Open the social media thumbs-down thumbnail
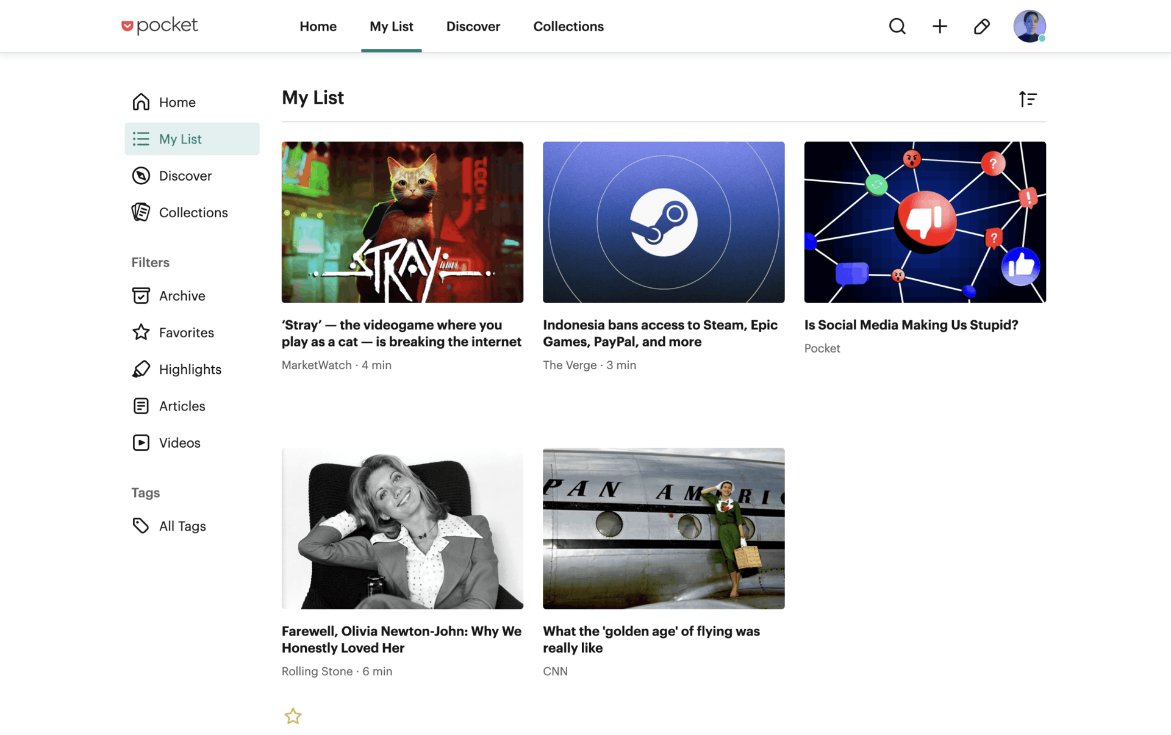1171x735 pixels. pos(925,222)
